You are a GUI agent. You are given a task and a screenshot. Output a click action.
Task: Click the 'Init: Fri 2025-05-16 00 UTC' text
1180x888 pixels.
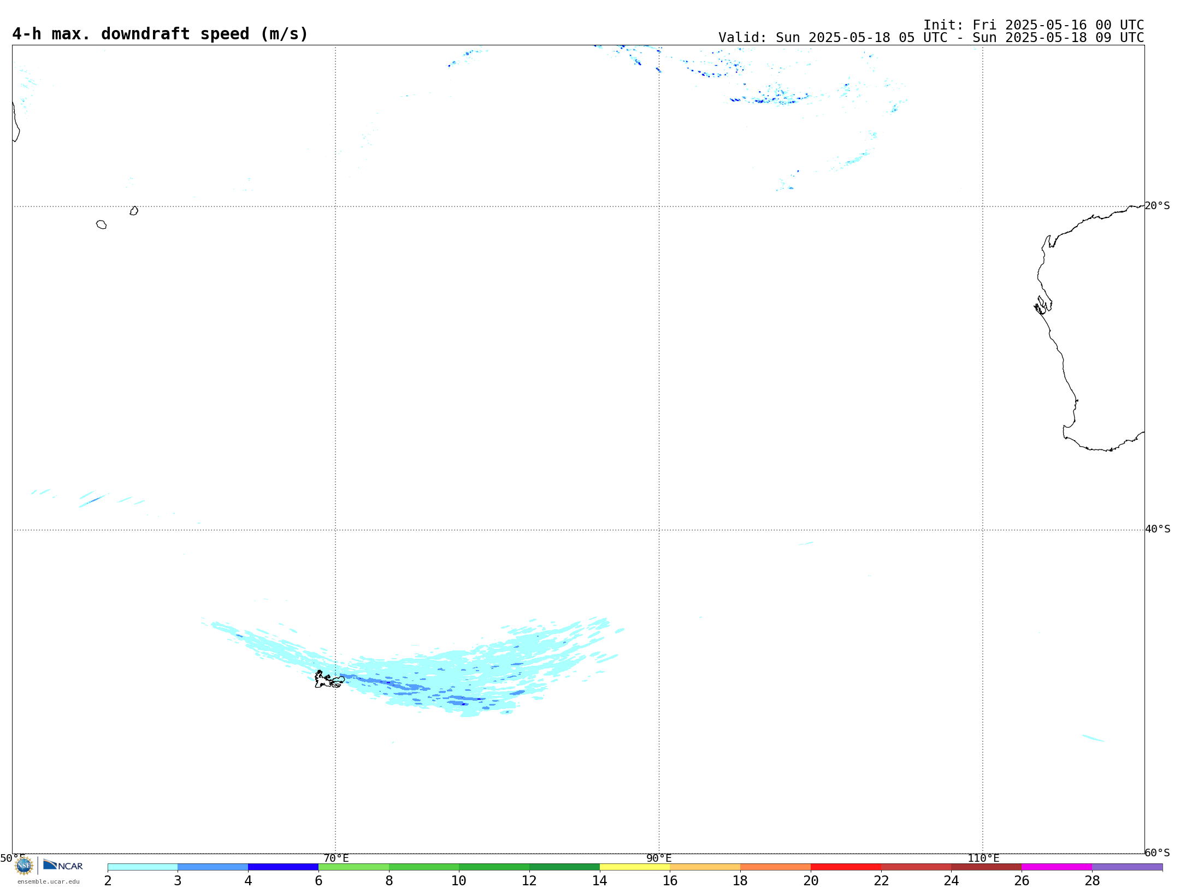pos(1034,25)
